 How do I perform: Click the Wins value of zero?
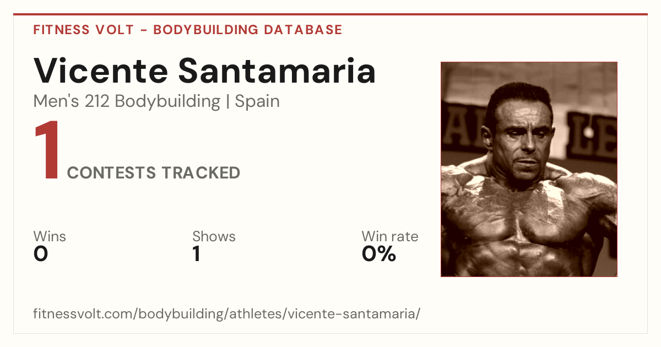pyautogui.click(x=41, y=254)
